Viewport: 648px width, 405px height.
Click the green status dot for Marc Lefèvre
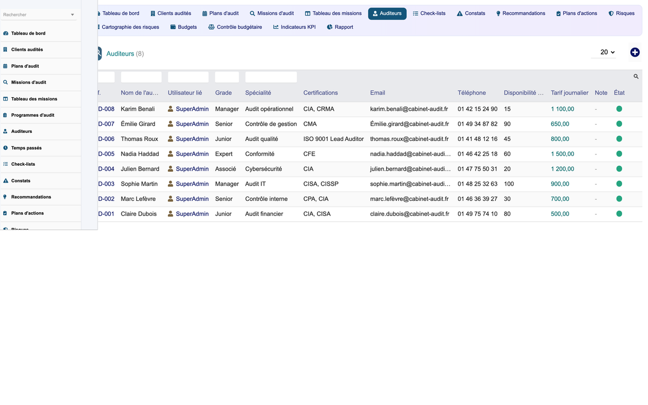[x=619, y=199]
